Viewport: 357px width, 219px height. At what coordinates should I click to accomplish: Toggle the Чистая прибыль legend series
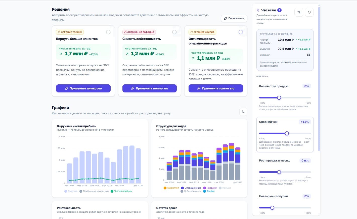[x=121, y=191]
